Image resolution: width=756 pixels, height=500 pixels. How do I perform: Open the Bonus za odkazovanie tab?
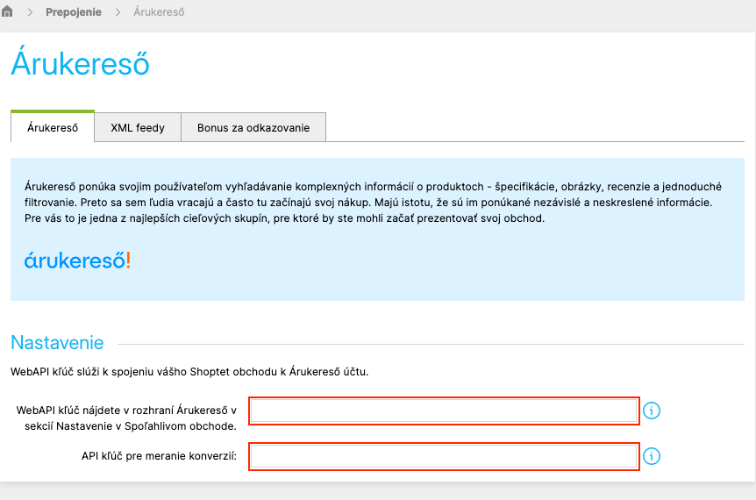tap(253, 127)
